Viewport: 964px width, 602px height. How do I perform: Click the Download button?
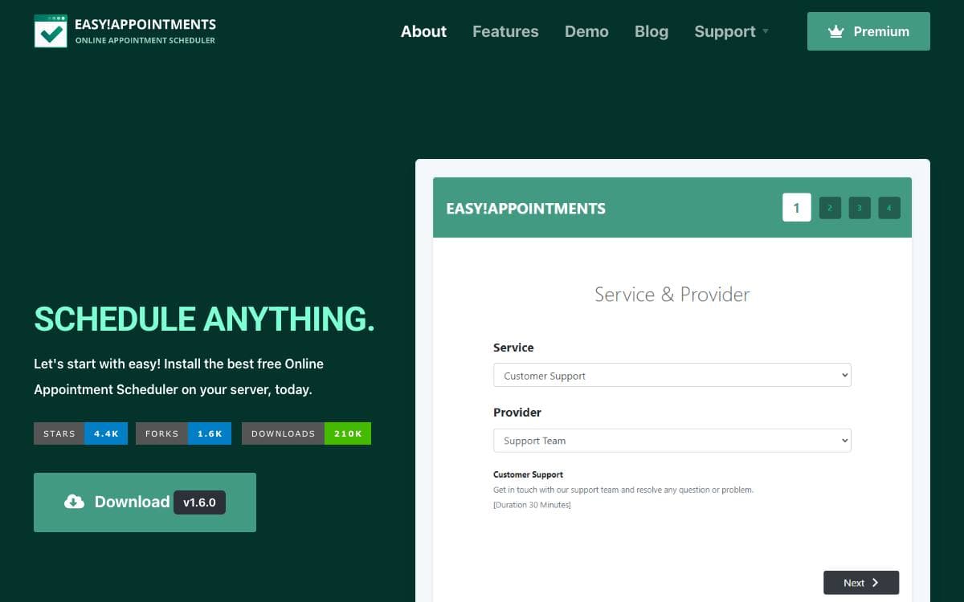point(145,502)
